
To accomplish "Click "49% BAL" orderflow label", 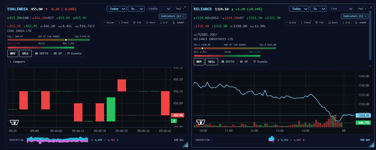I will coord(179,140).
